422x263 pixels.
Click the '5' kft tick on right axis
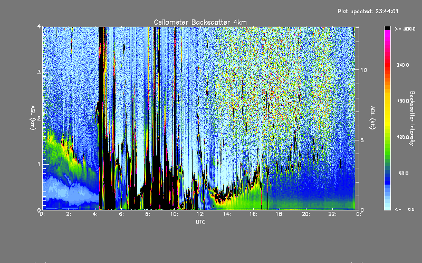(362, 140)
